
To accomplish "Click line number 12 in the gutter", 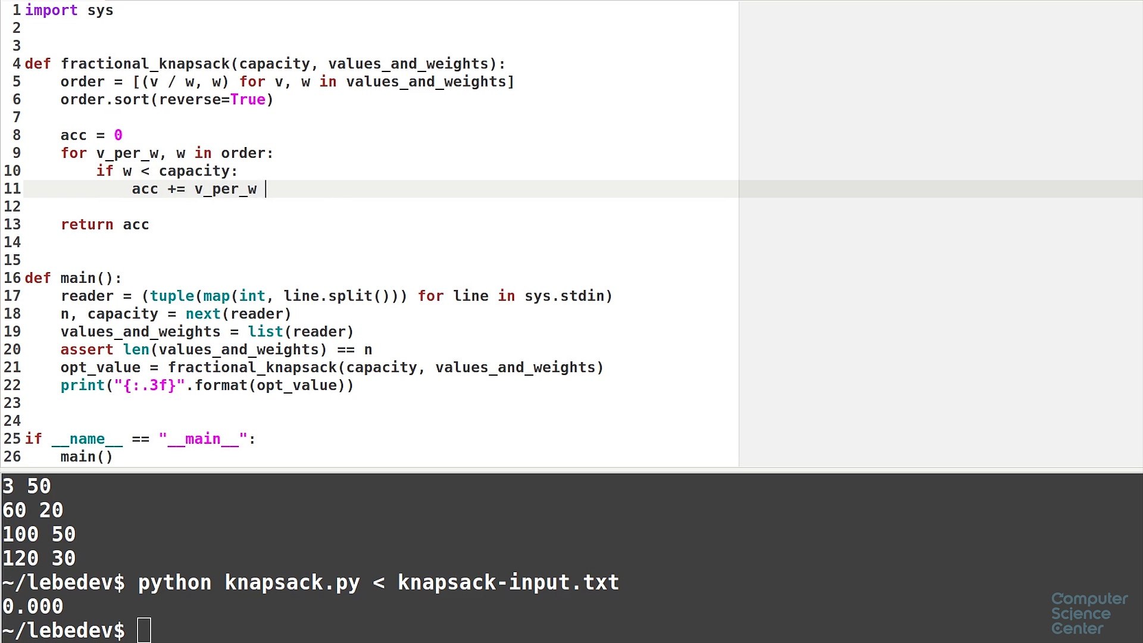I will point(12,207).
